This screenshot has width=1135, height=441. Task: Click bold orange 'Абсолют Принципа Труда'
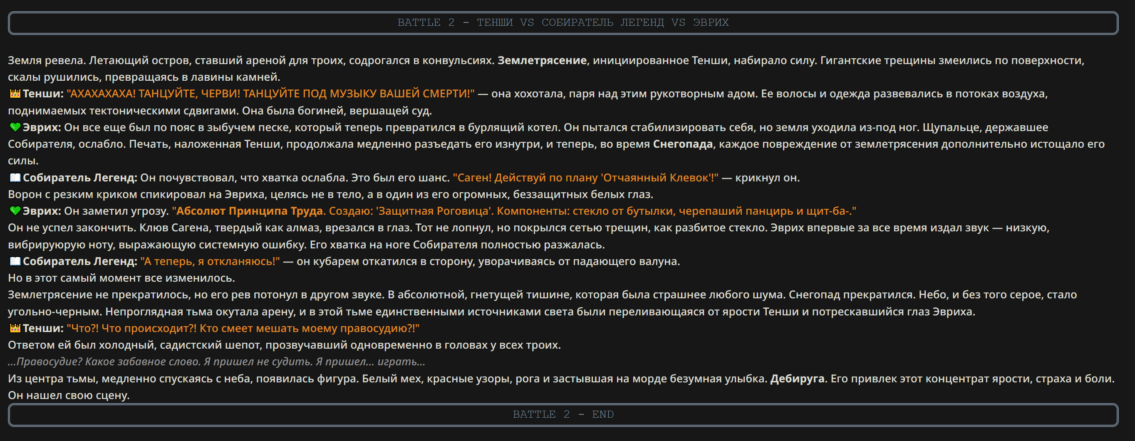[x=249, y=211]
